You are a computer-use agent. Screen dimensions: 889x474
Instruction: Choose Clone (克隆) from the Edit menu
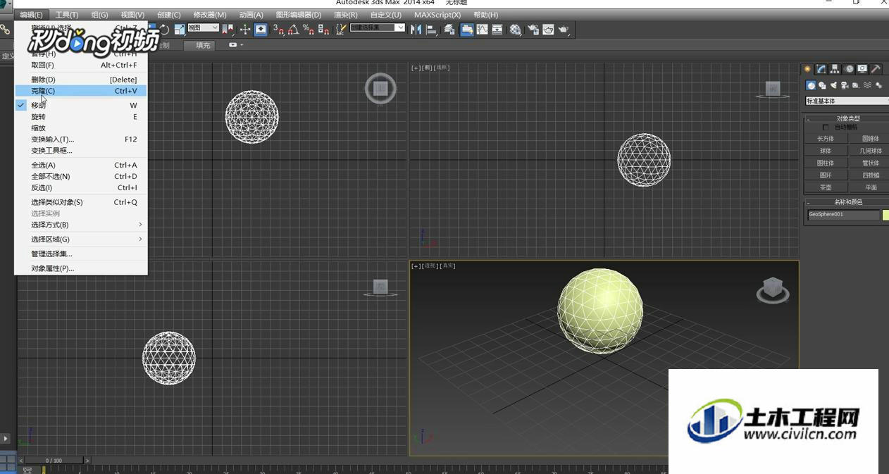81,91
